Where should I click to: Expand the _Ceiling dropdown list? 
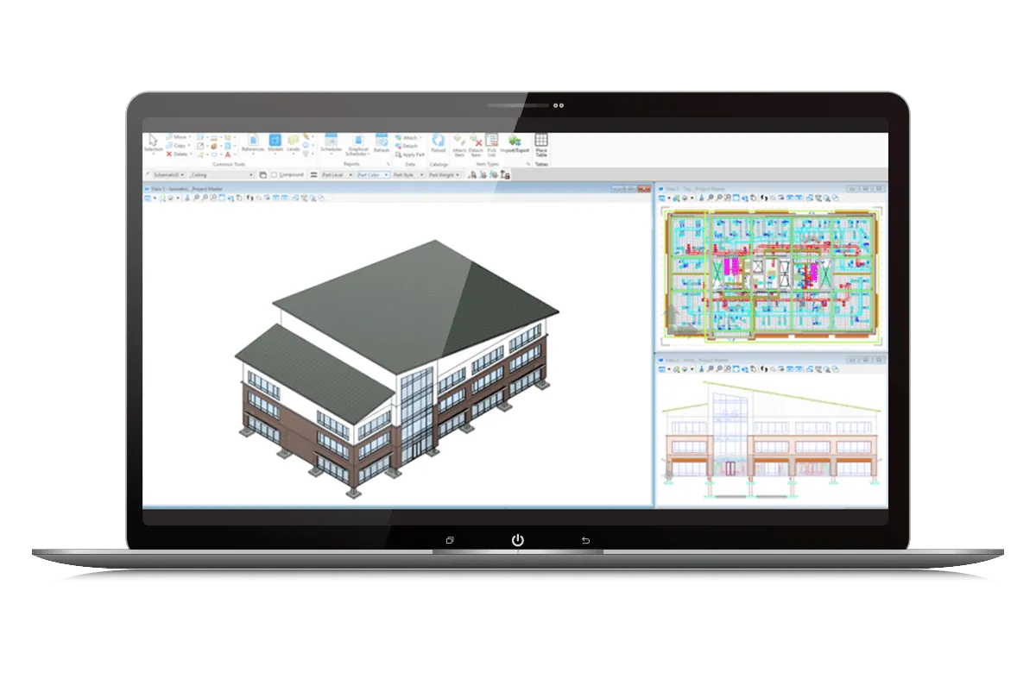click(253, 173)
